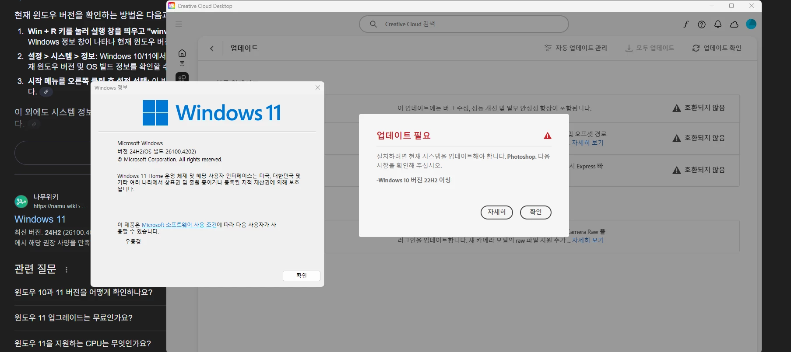Image resolution: width=791 pixels, height=352 pixels.
Task: Click 확인 in Windows 정보 dialog
Action: (302, 275)
